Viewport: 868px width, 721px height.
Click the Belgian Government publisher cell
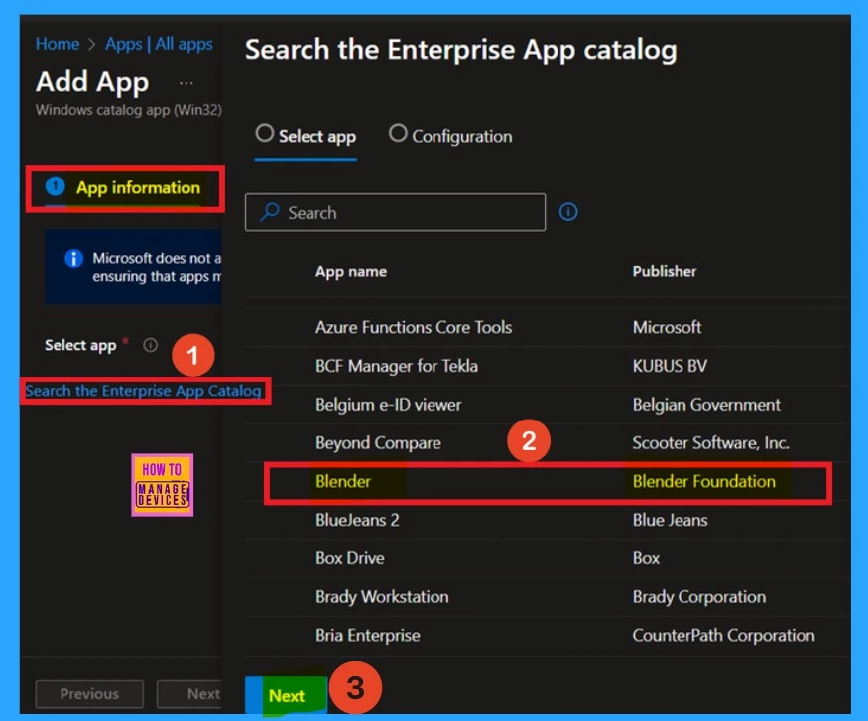click(x=706, y=405)
